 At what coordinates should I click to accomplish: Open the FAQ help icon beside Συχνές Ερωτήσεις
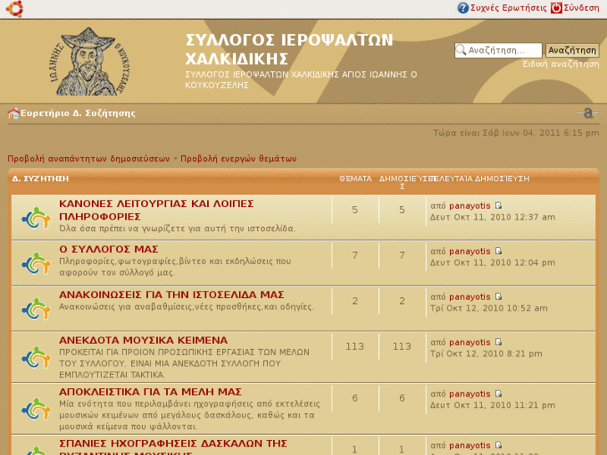point(463,8)
